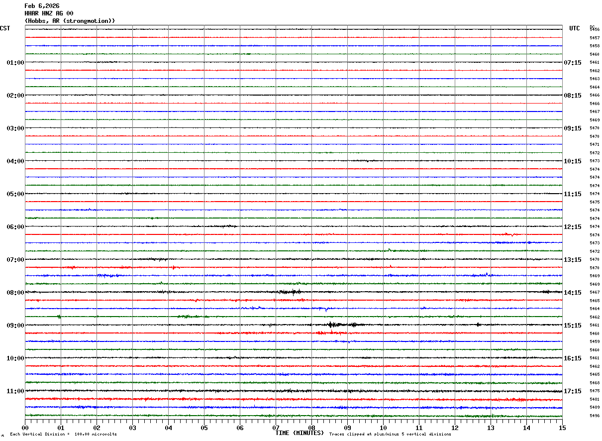Select the 5496 DC offset value
The image size is (602, 441).
tap(595, 416)
